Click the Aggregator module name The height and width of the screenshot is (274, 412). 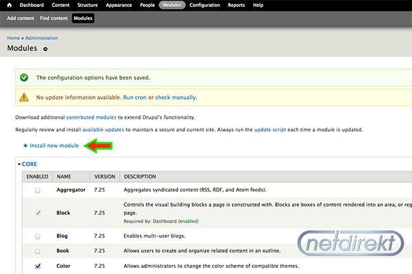[x=71, y=190]
